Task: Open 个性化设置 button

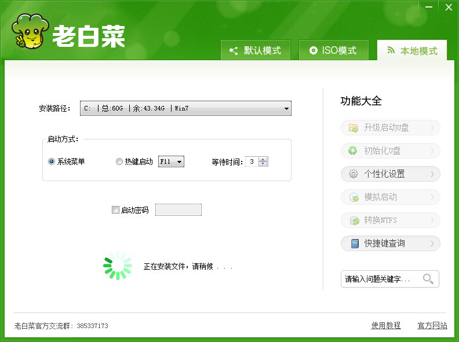Action: tap(391, 174)
